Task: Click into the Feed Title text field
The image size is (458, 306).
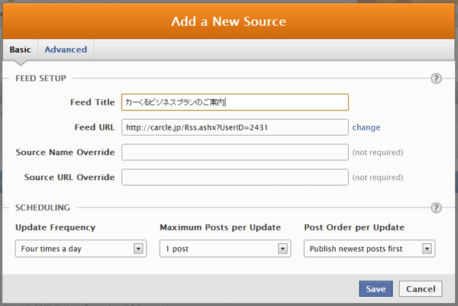Action: [x=234, y=101]
